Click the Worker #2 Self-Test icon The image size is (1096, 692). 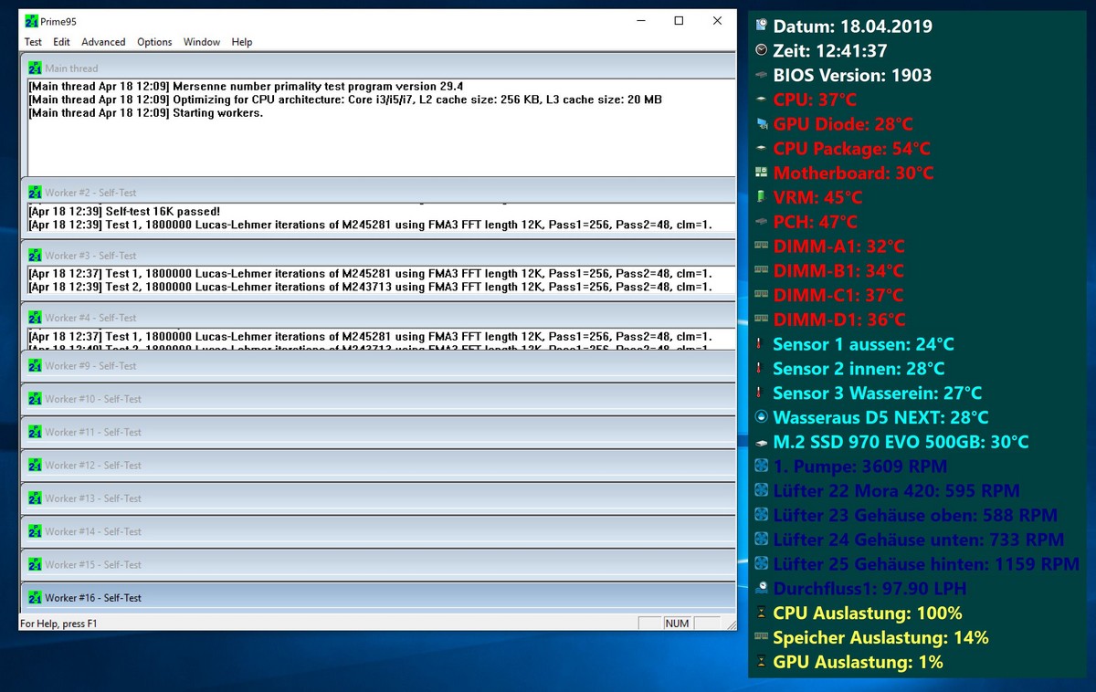pyautogui.click(x=35, y=193)
